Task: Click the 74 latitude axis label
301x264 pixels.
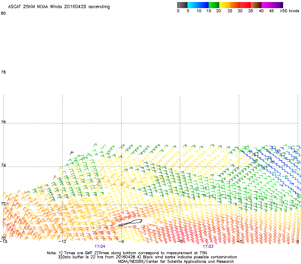Action: [x=3, y=165]
